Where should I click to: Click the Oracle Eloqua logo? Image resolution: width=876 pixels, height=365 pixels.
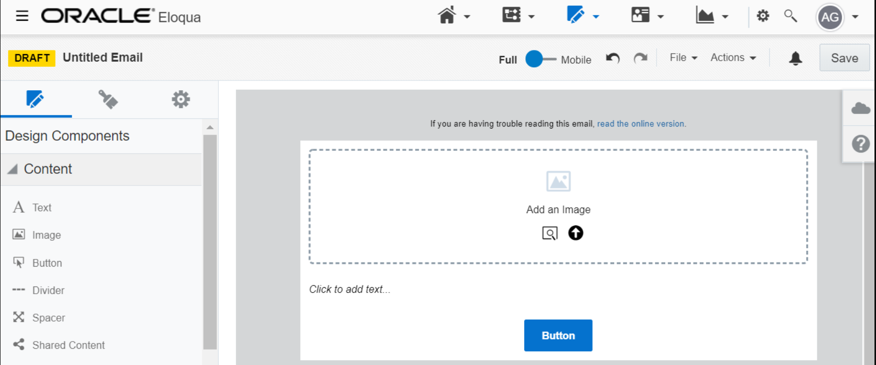point(121,16)
